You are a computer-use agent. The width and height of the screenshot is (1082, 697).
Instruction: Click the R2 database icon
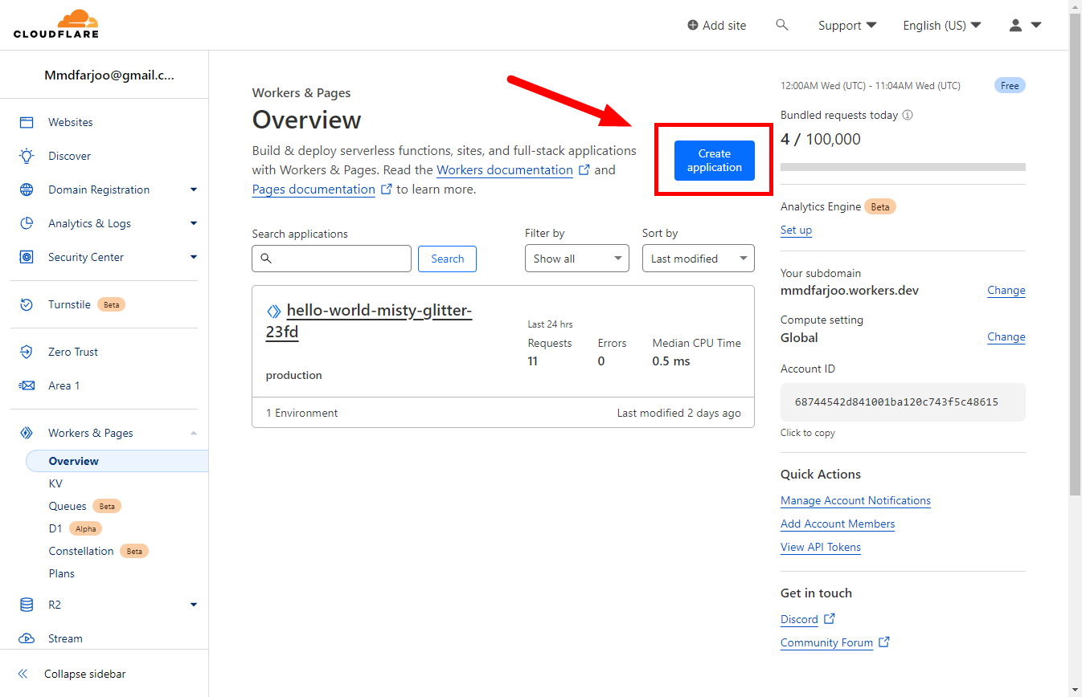point(27,605)
